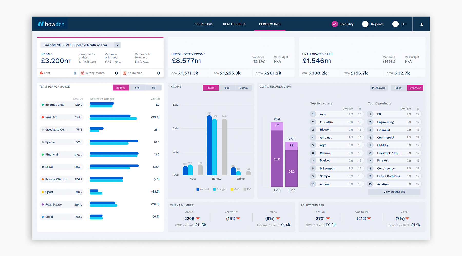
Task: Switch Team Performance to Budget view
Action: pyautogui.click(x=121, y=88)
